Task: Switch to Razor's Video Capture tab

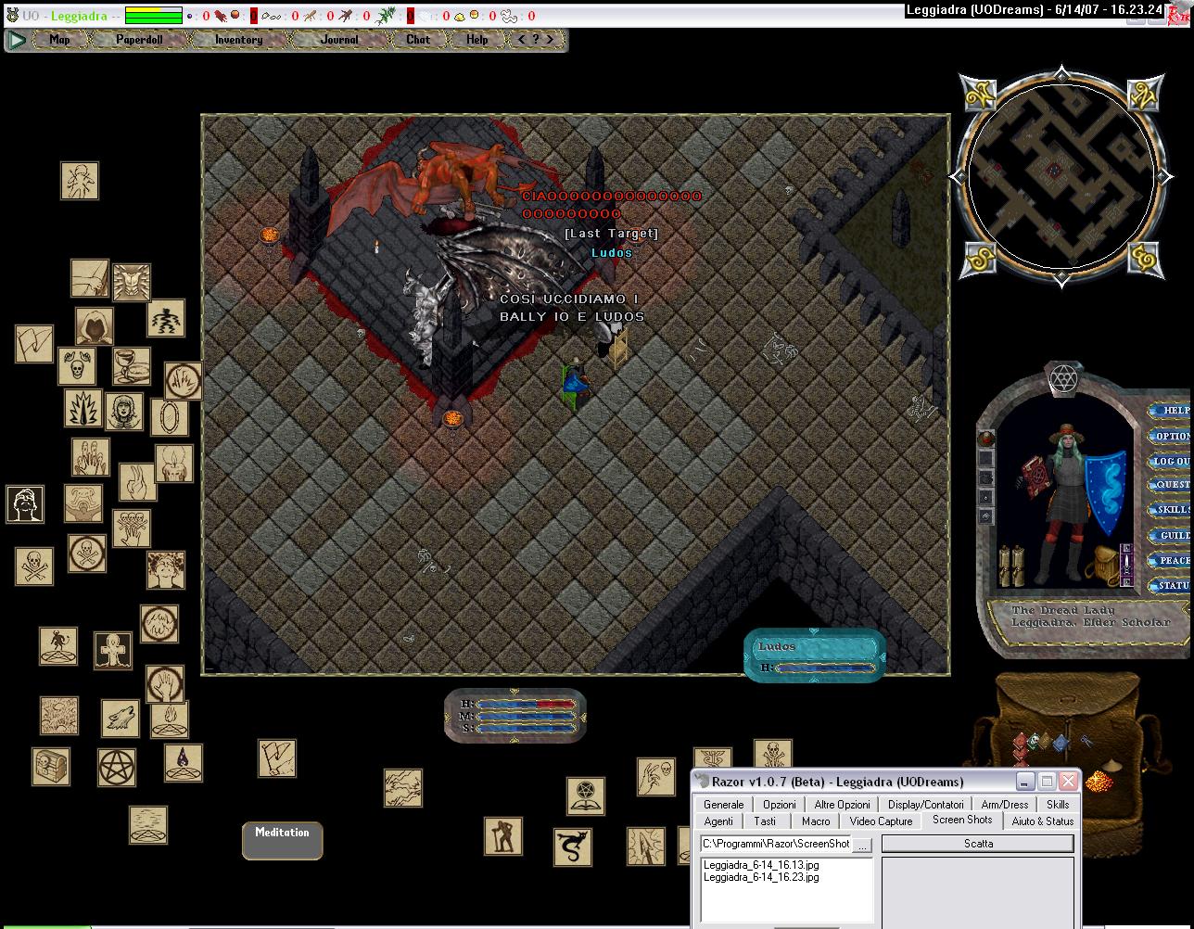Action: point(881,821)
